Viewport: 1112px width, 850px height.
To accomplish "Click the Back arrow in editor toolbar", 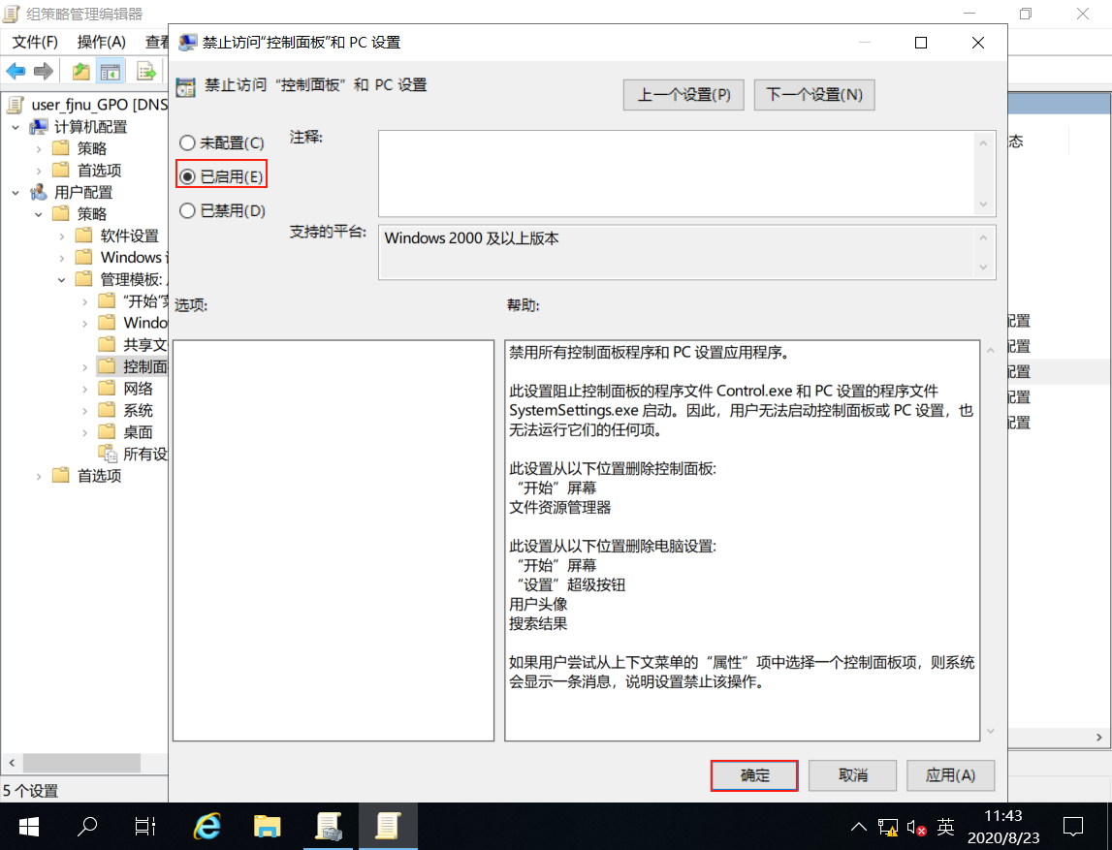I will (x=16, y=71).
